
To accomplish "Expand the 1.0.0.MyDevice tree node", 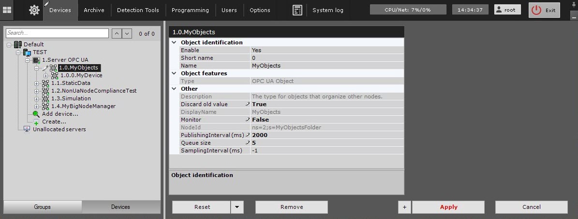I will pyautogui.click(x=45, y=75).
